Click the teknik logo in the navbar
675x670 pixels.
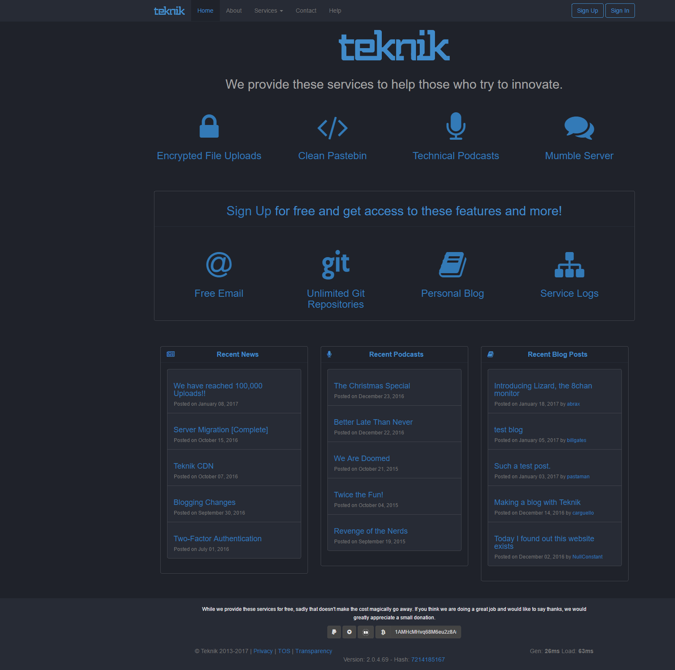pyautogui.click(x=169, y=11)
